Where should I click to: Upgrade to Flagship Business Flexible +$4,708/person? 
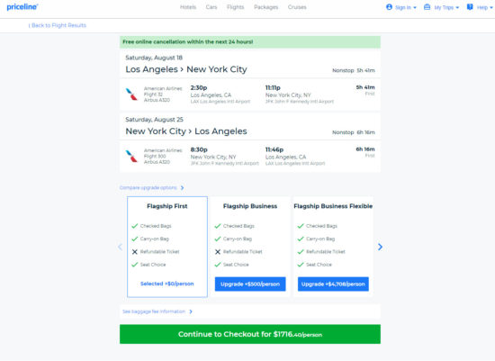click(x=333, y=284)
